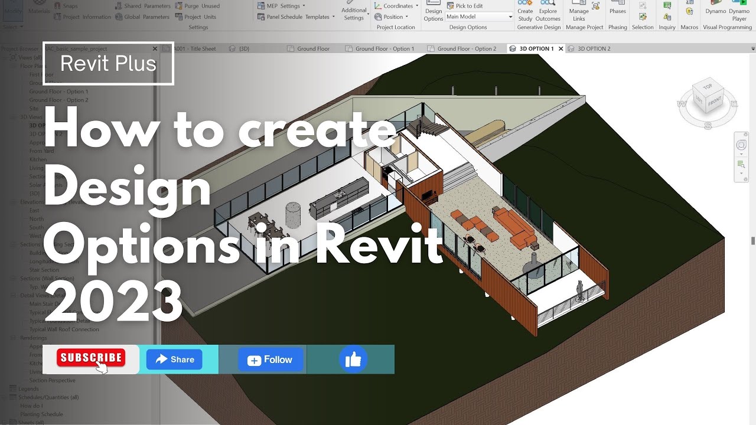The height and width of the screenshot is (425, 756).
Task: Select Stair Section in Project Browser
Action: click(x=44, y=270)
